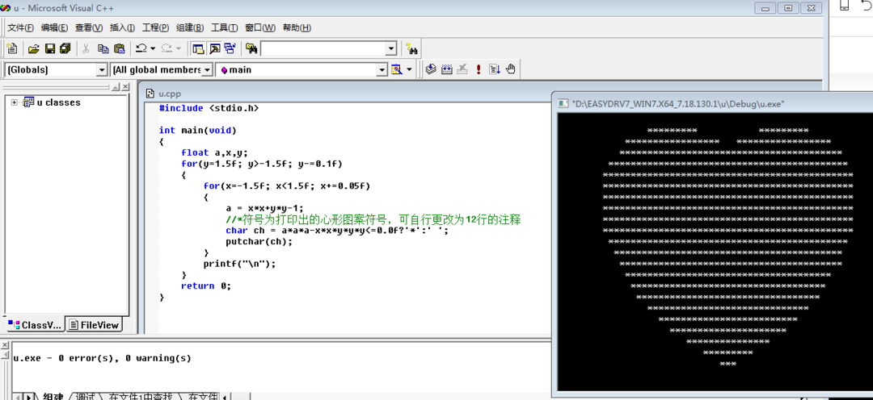Open the 工程(P) menu
Viewport: 873px width, 400px height.
[x=156, y=27]
